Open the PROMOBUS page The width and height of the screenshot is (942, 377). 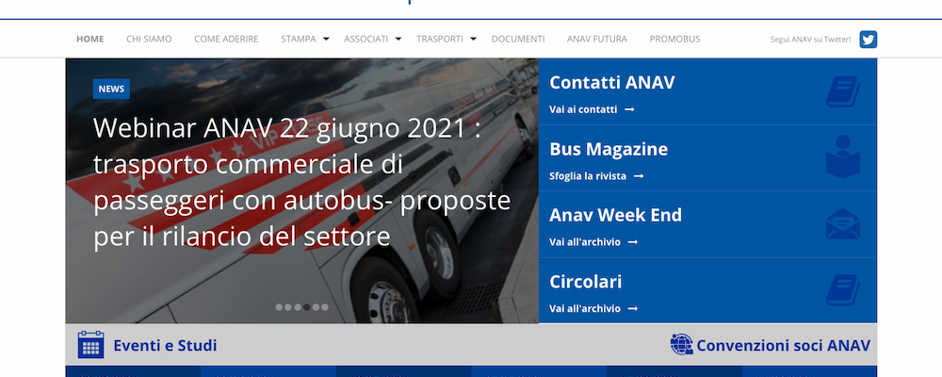[674, 39]
